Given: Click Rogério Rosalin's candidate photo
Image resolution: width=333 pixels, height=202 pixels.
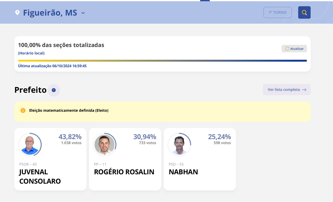Looking at the screenshot, I should pyautogui.click(x=104, y=144).
